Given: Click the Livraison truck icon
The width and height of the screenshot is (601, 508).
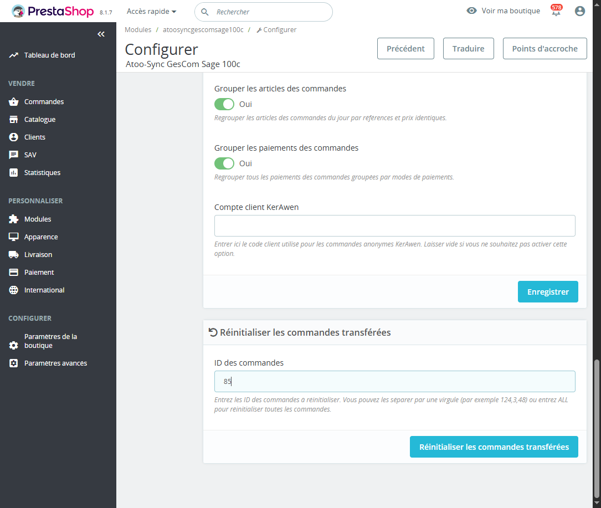Looking at the screenshot, I should pyautogui.click(x=14, y=255).
